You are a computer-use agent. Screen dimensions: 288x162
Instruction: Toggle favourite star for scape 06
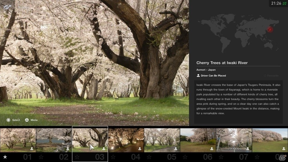pyautogui.click(x=185, y=157)
